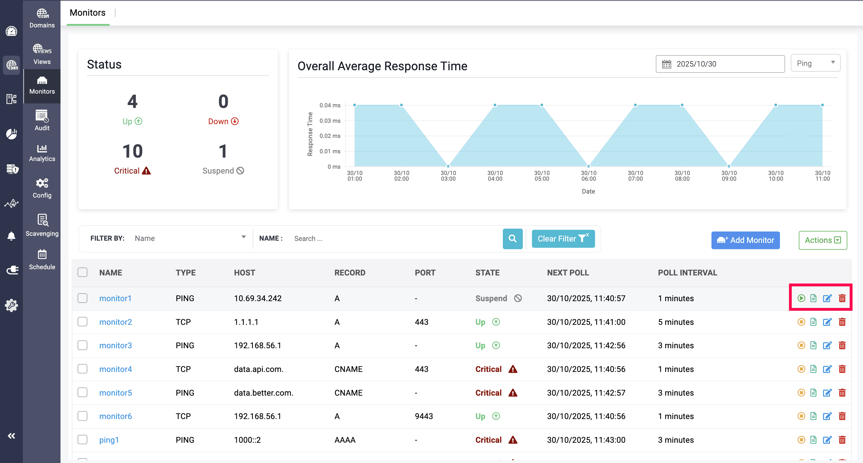
Task: Open the Ping type dropdown
Action: tap(815, 63)
